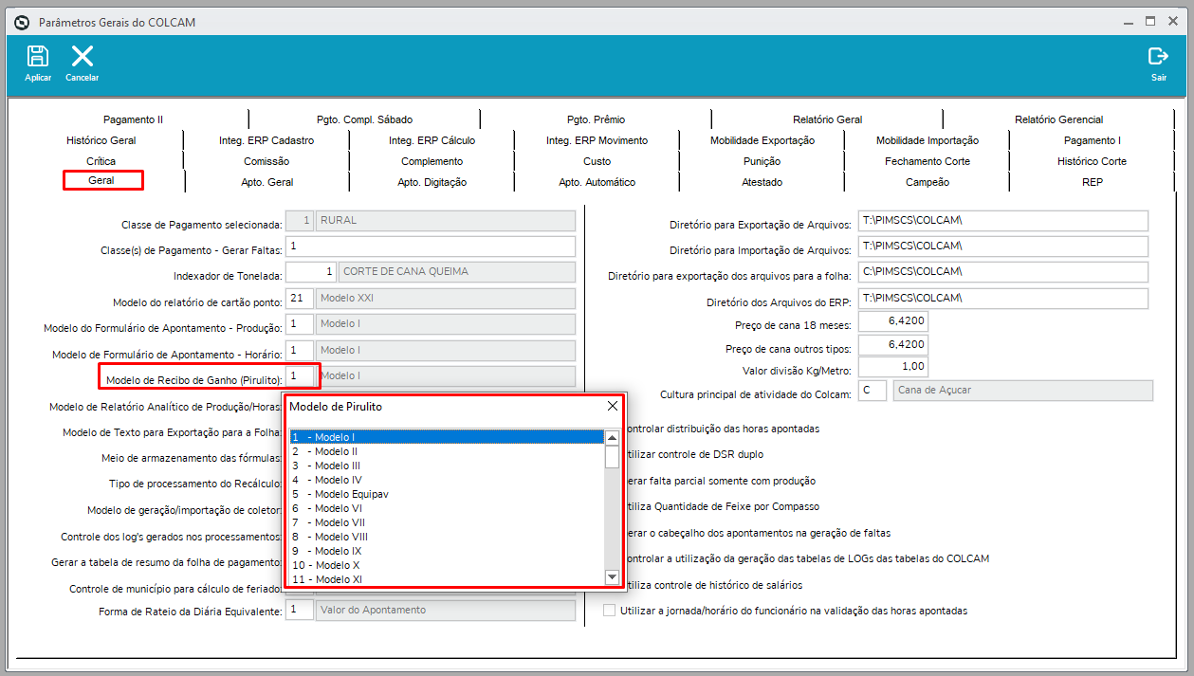Open the Pagamento I tab

coord(1092,140)
